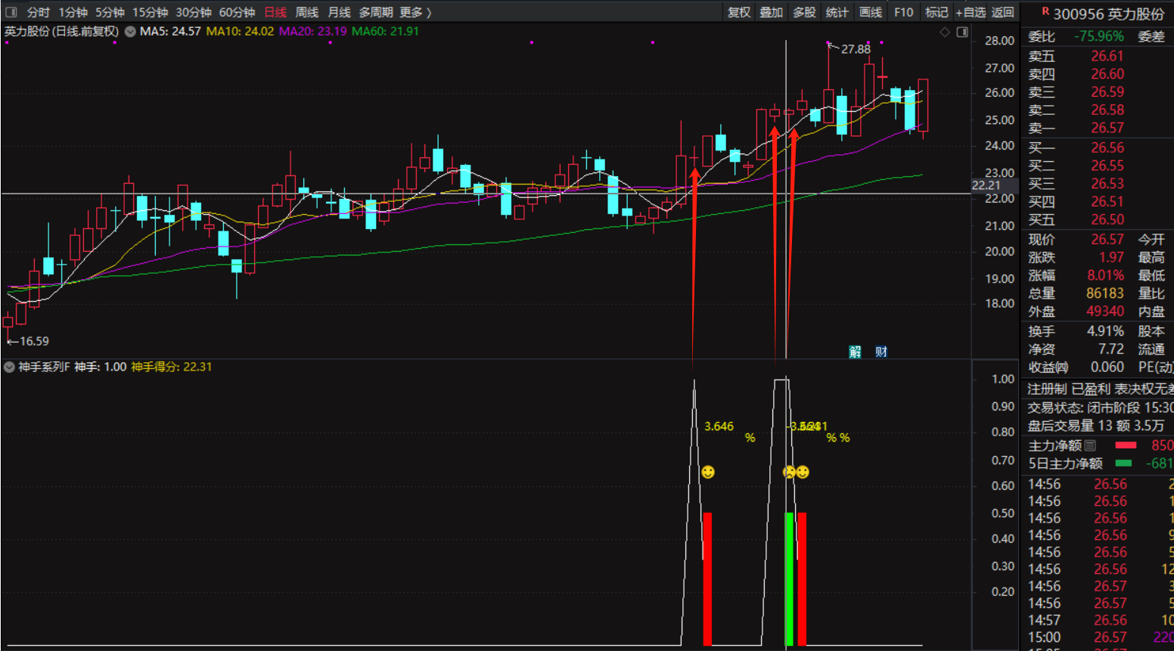1174x651 pixels.
Task: Select the 分时 intraday view tab
Action: pos(38,12)
